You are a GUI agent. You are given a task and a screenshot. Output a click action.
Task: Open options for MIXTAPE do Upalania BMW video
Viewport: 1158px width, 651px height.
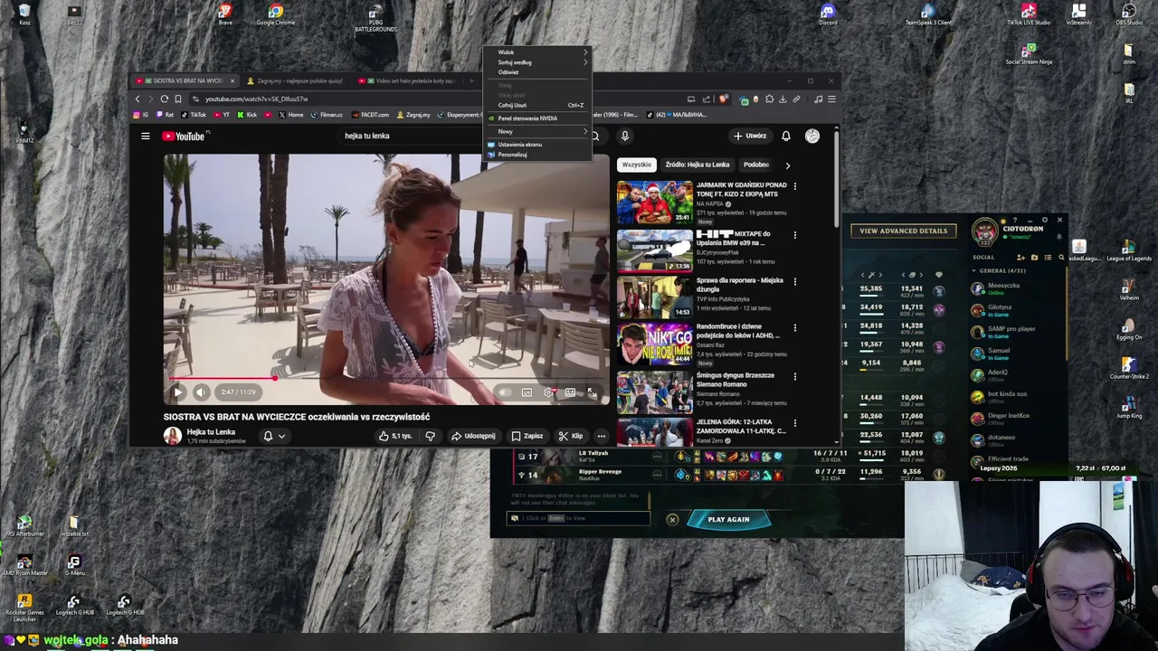point(794,235)
